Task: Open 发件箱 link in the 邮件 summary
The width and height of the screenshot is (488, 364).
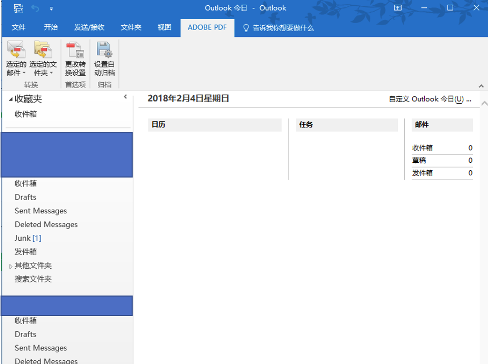Action: [x=422, y=173]
